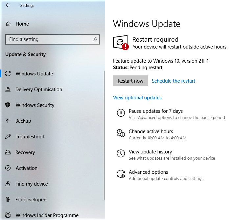
Task: Click the For developers tools icon
Action: click(x=8, y=199)
